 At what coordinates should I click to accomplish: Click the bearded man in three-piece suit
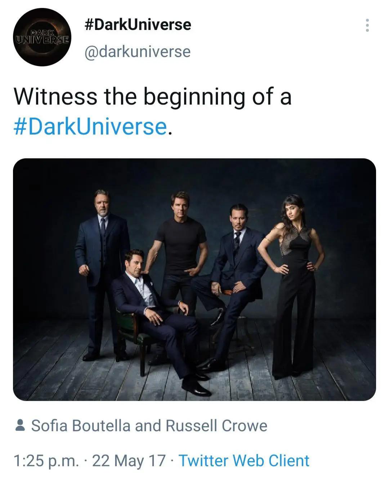tap(102, 260)
